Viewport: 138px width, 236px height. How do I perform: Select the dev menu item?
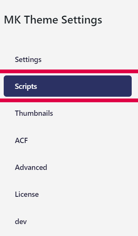(x=68, y=221)
